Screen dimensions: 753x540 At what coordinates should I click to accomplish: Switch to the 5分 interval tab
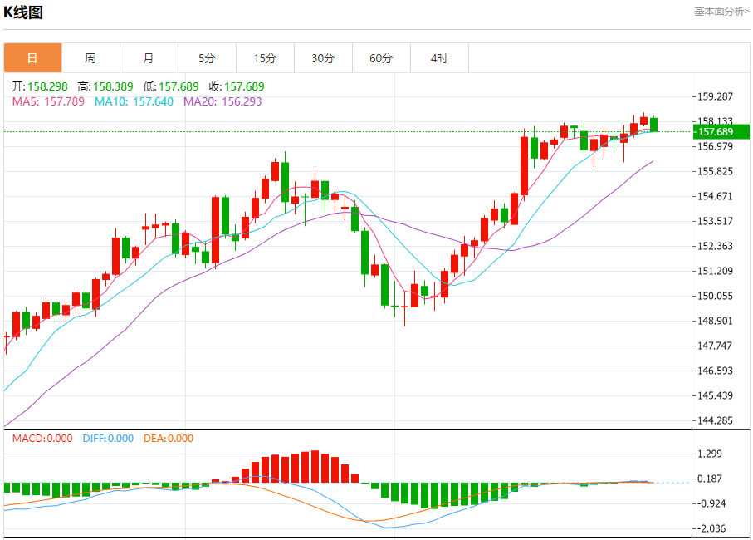[x=207, y=58]
